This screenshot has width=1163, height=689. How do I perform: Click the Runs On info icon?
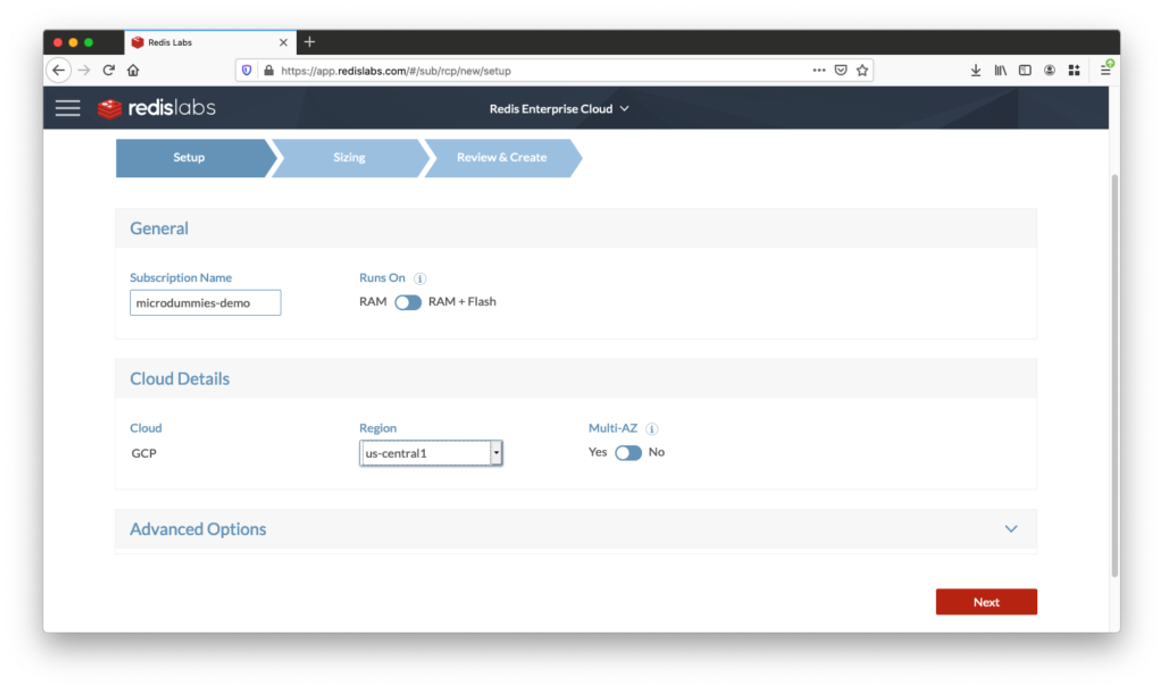pos(420,279)
